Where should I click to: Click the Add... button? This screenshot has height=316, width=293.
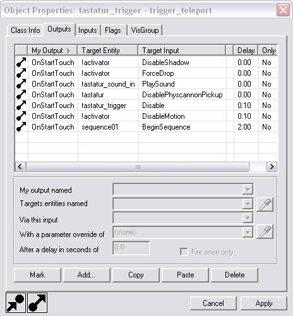point(87,275)
